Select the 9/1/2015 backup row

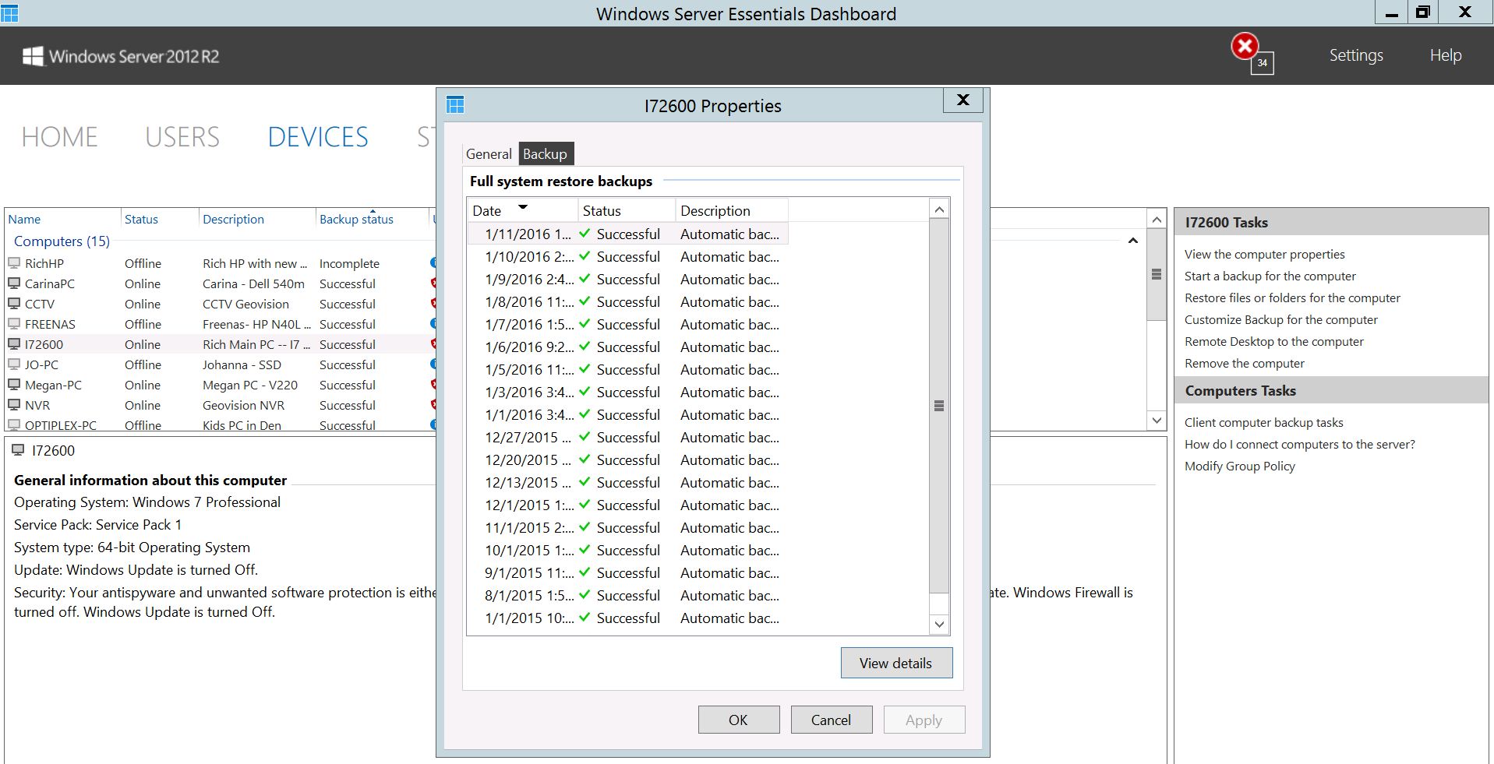(x=628, y=572)
